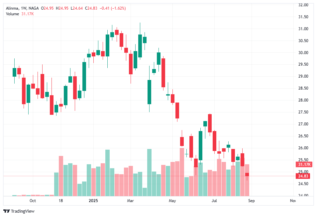Select the Nov time axis label
Viewport: 317px width, 217px height.
coord(293,201)
